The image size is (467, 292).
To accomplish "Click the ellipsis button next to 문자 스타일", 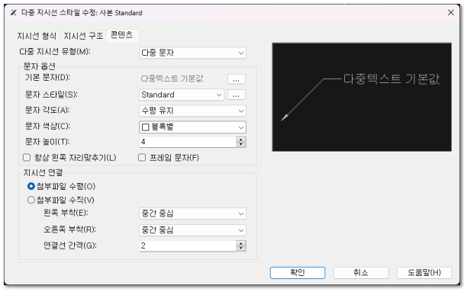I will point(237,95).
